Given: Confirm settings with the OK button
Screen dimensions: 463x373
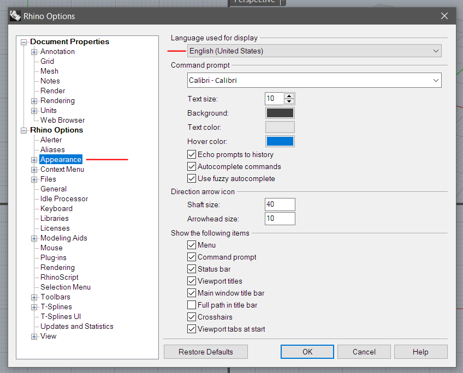Looking at the screenshot, I should 307,352.
